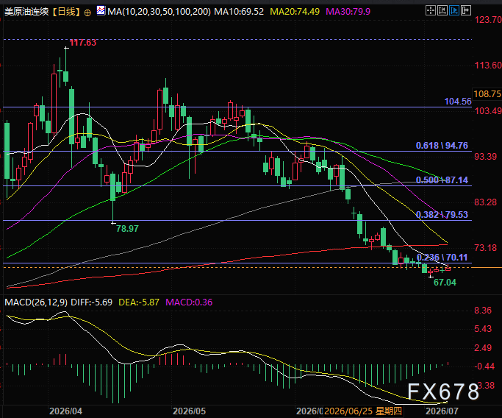The image size is (502, 418).
Task: Click the 2026/07 date axis label
Action: click(442, 411)
